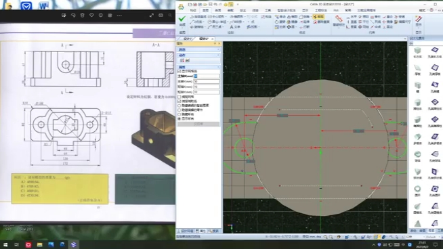443x249 pixels.
Task: Switch to the 工程标注 ribbon tab
Action: [x=320, y=10]
